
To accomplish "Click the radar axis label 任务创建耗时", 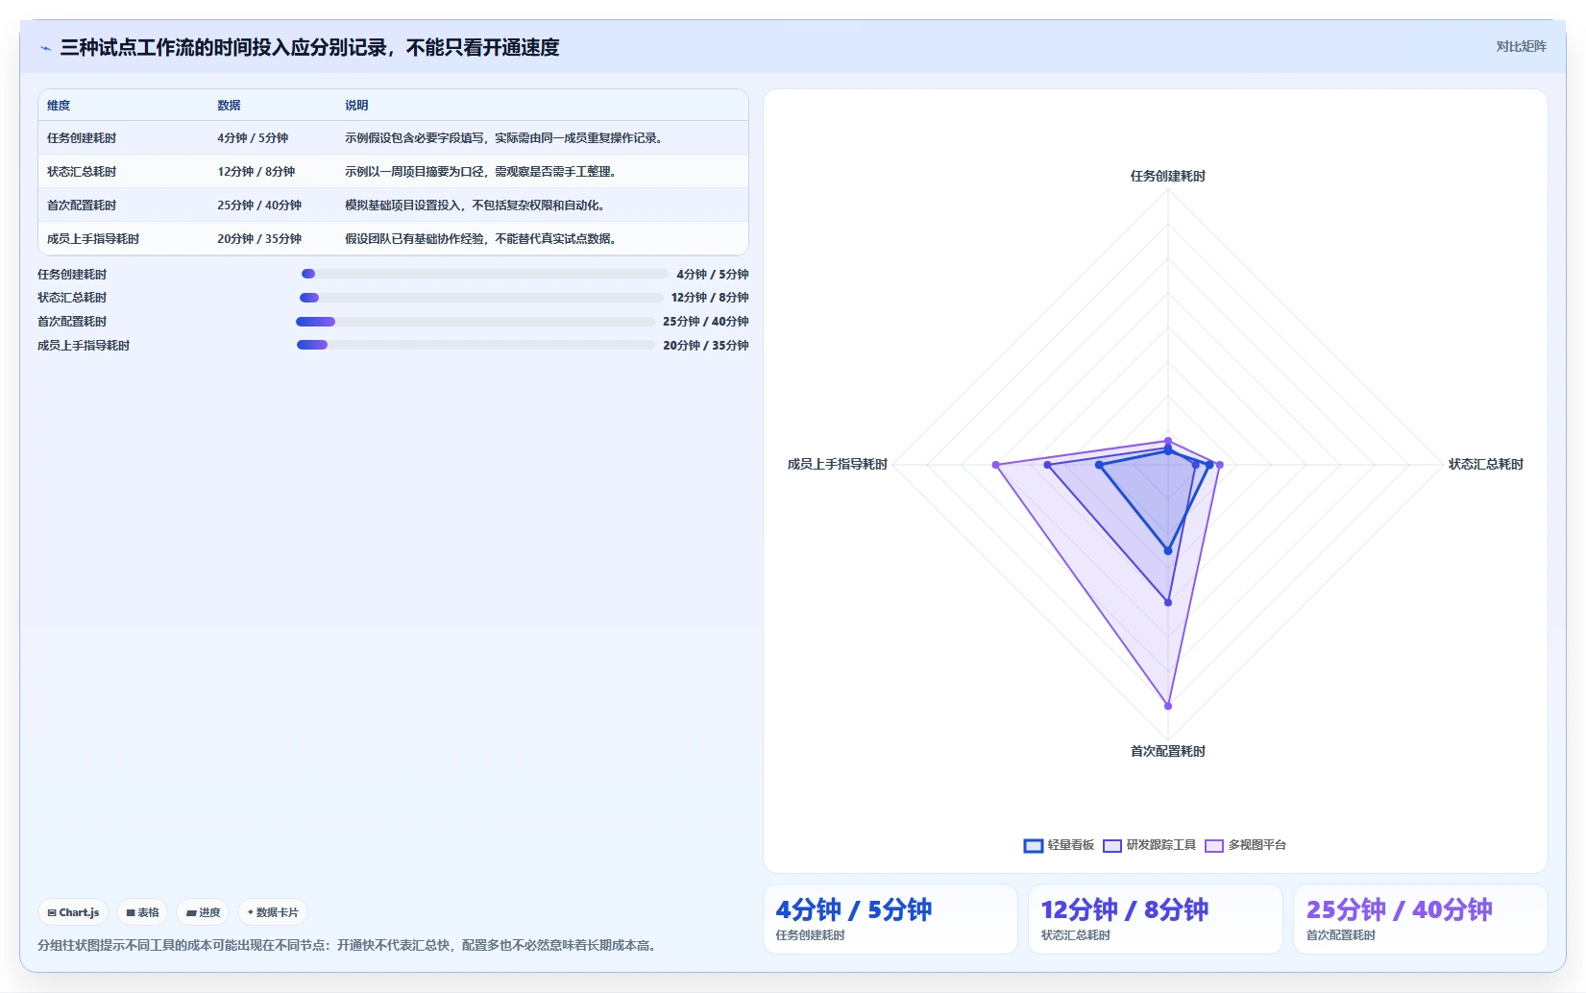I will coord(1167,177).
